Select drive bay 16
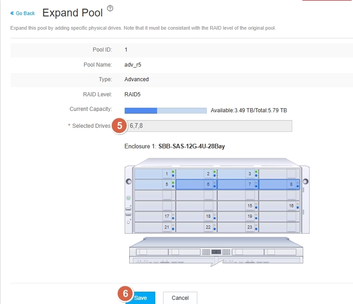 tap(279, 206)
